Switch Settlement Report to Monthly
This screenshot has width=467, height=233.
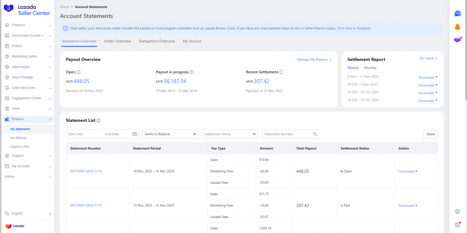(370, 68)
